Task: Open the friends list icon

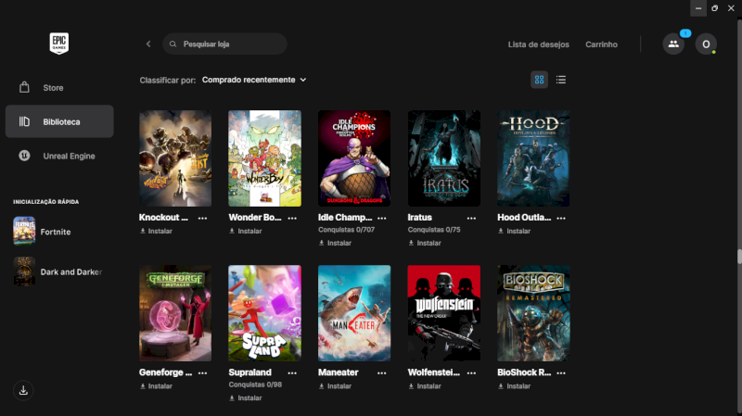Action: point(673,44)
